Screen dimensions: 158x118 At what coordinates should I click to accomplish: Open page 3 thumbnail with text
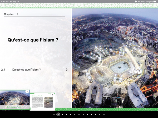pos(42,102)
